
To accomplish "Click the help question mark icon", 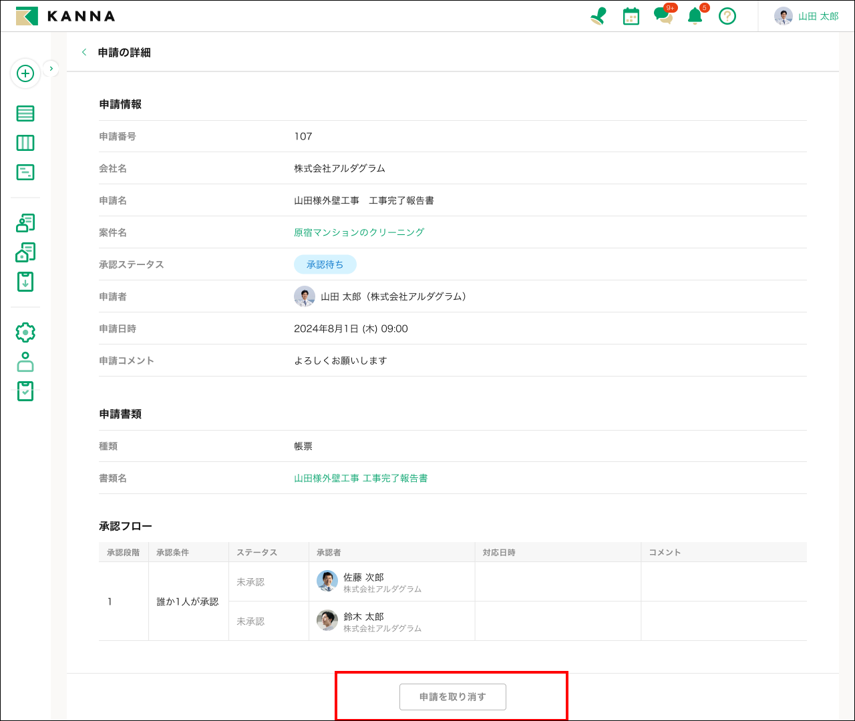I will [x=727, y=16].
